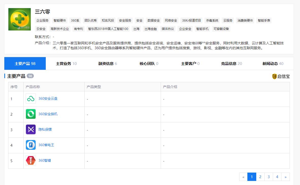This screenshot has height=185, width=300.
Task: Click the red 360智键 icon
Action: tap(31, 161)
